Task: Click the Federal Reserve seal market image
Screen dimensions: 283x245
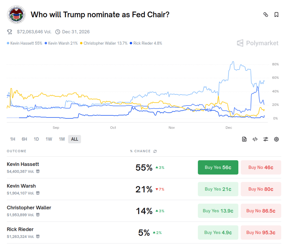Action: click(16, 14)
